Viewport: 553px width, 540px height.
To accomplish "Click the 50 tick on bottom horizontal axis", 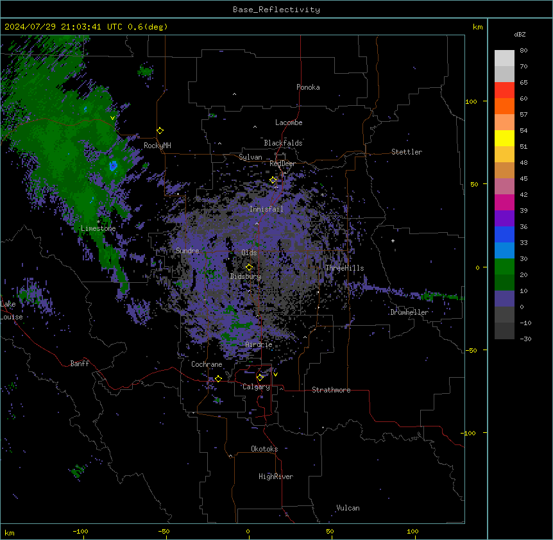I will point(330,531).
